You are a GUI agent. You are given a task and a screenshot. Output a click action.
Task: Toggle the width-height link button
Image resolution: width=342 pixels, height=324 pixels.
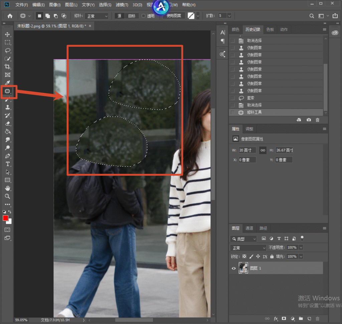(x=263, y=150)
